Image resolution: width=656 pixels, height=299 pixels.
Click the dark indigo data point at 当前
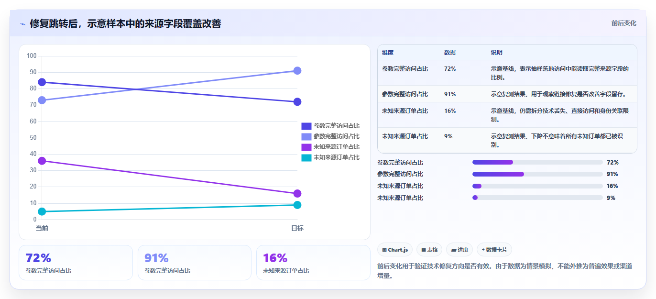pyautogui.click(x=42, y=82)
